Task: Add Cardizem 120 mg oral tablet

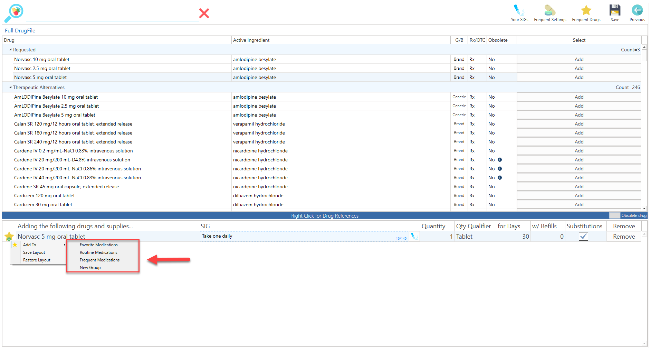Action: pos(579,196)
